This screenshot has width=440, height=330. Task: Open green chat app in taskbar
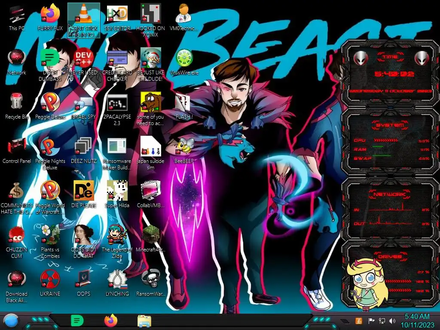(77, 321)
